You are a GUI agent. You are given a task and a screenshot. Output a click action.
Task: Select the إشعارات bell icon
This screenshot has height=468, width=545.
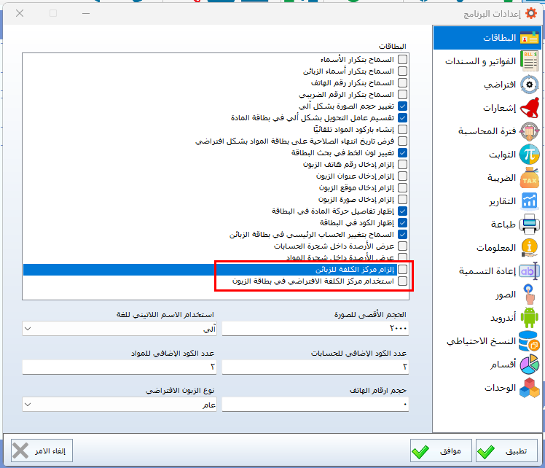coord(530,108)
